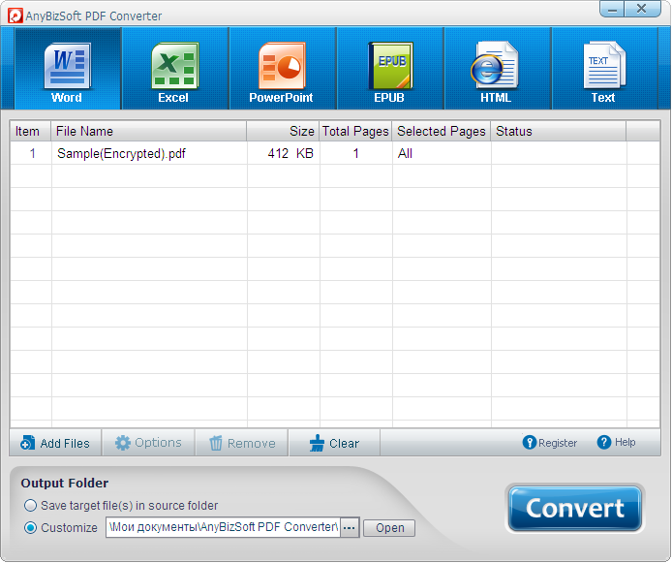Close the AnyBizSoft PDF Converter window
The image size is (672, 563).
coord(642,9)
